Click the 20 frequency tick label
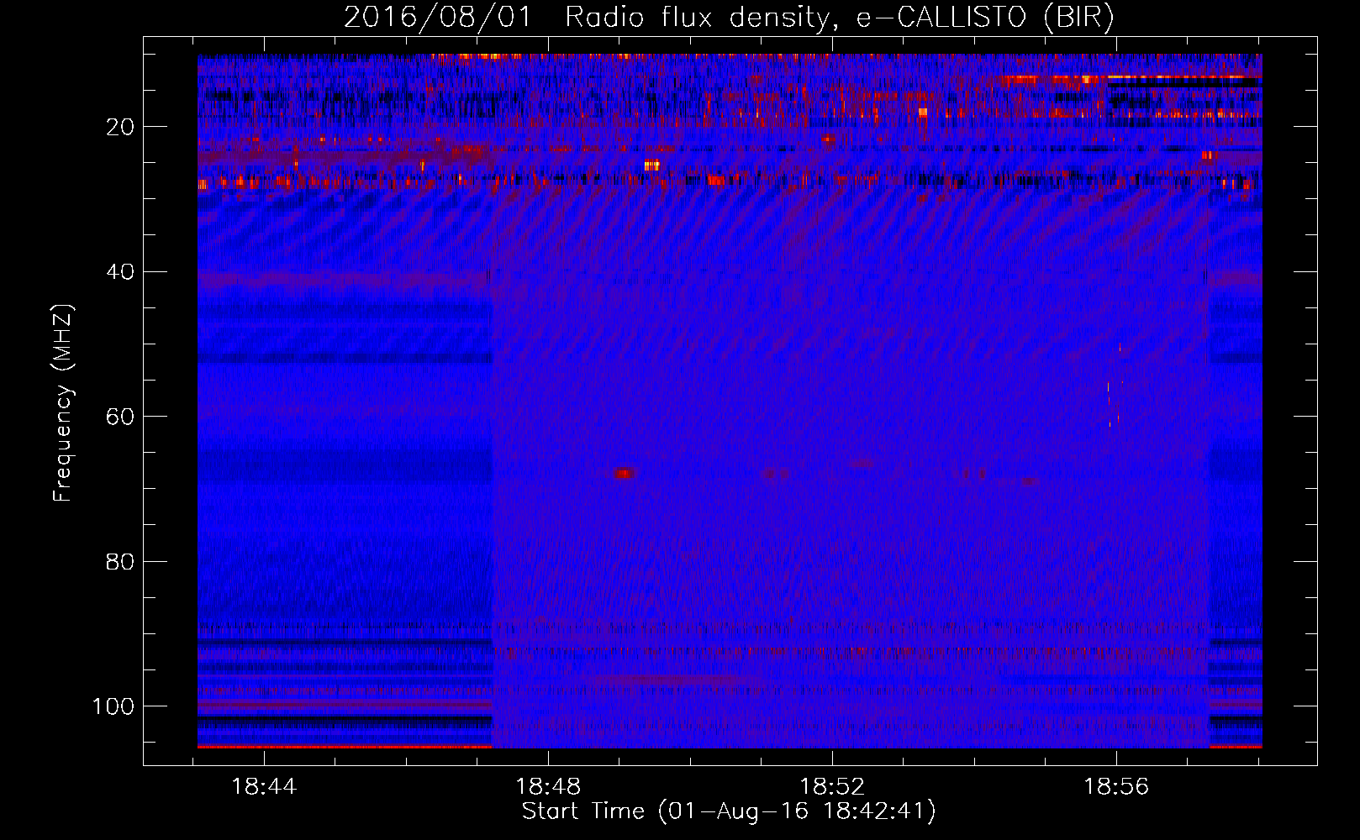This screenshot has height=840, width=1360. pos(120,127)
